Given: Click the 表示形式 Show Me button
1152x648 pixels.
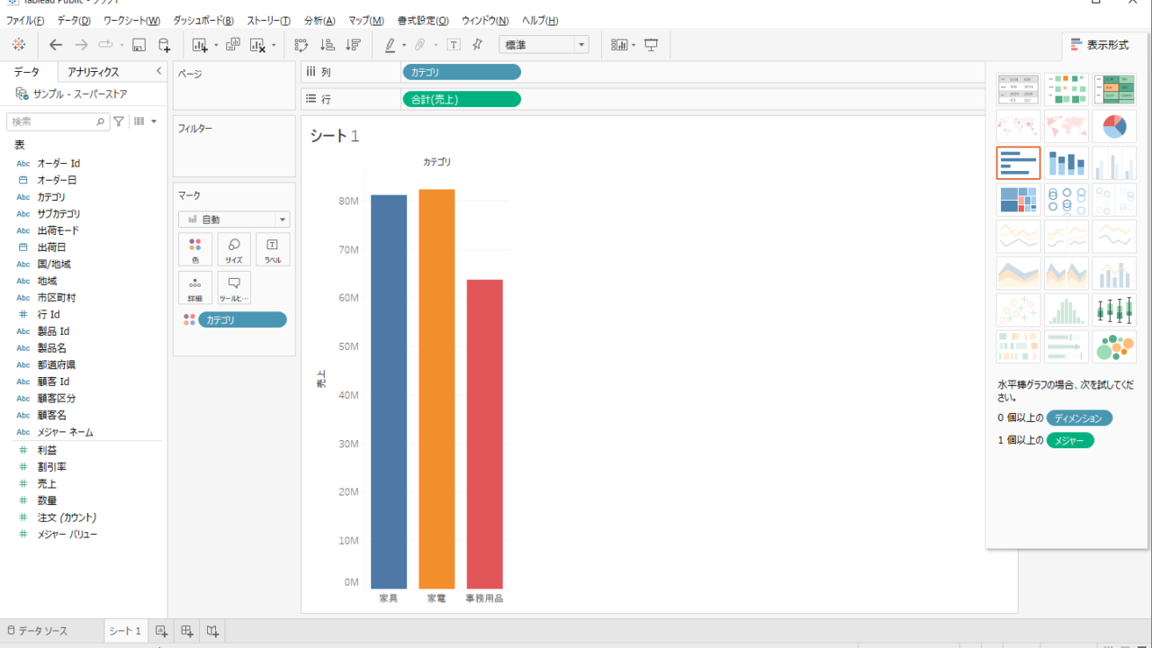Looking at the screenshot, I should pos(1099,45).
